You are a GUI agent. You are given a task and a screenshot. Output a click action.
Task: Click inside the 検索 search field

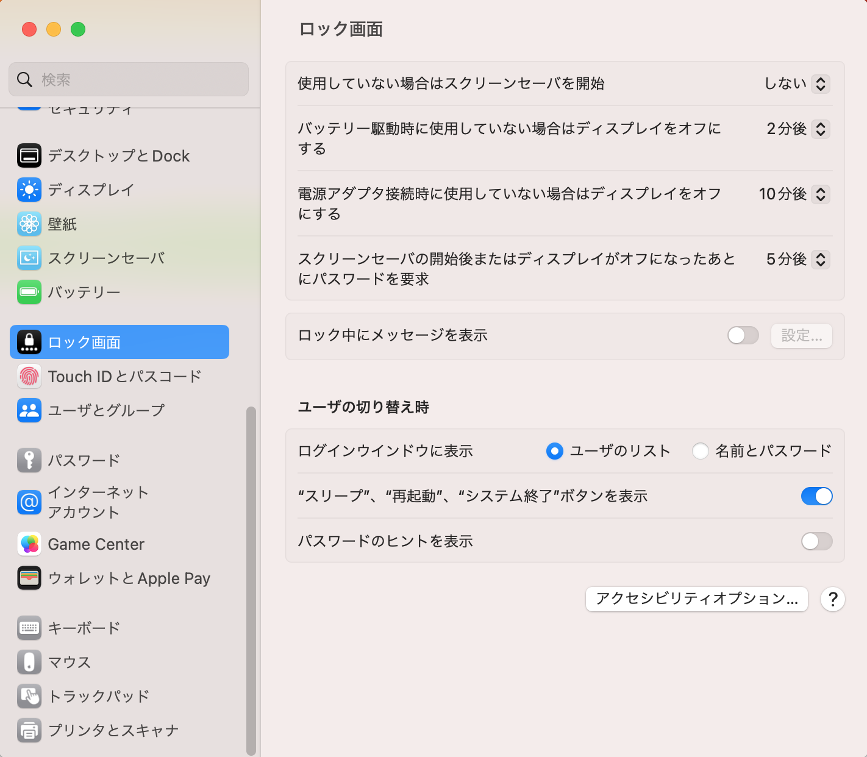click(x=128, y=79)
